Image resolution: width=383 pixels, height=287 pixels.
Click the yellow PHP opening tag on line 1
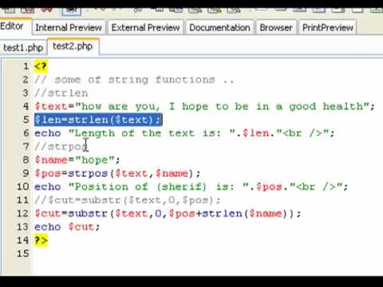(41, 66)
